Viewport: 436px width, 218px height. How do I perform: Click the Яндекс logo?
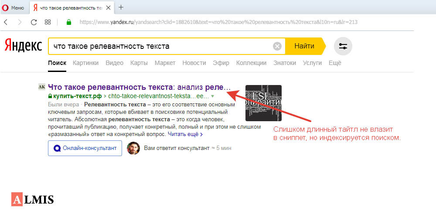pyautogui.click(x=24, y=46)
